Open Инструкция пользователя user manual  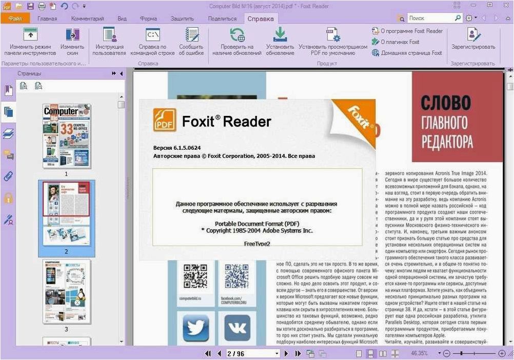coord(109,42)
